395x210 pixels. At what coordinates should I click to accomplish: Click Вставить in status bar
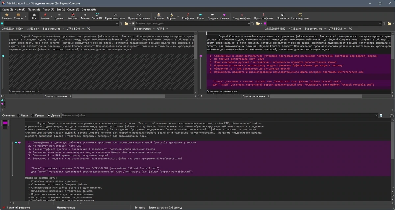[140, 208]
